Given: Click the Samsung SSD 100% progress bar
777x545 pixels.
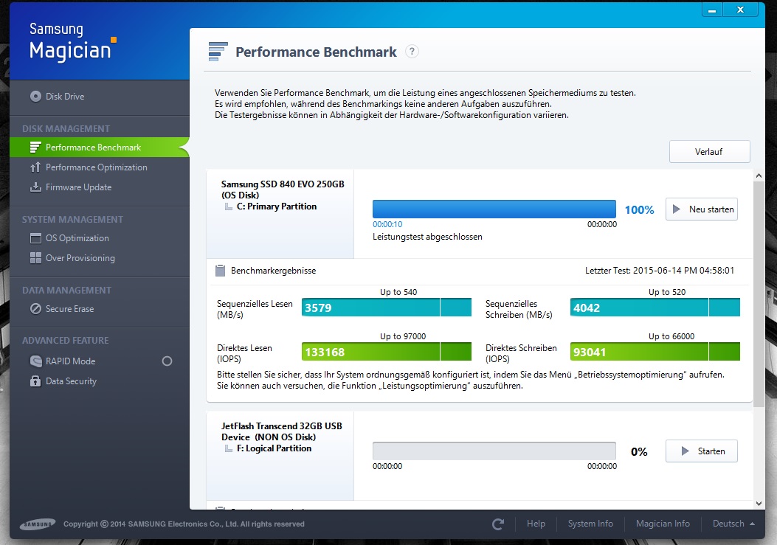Looking at the screenshot, I should click(x=494, y=209).
